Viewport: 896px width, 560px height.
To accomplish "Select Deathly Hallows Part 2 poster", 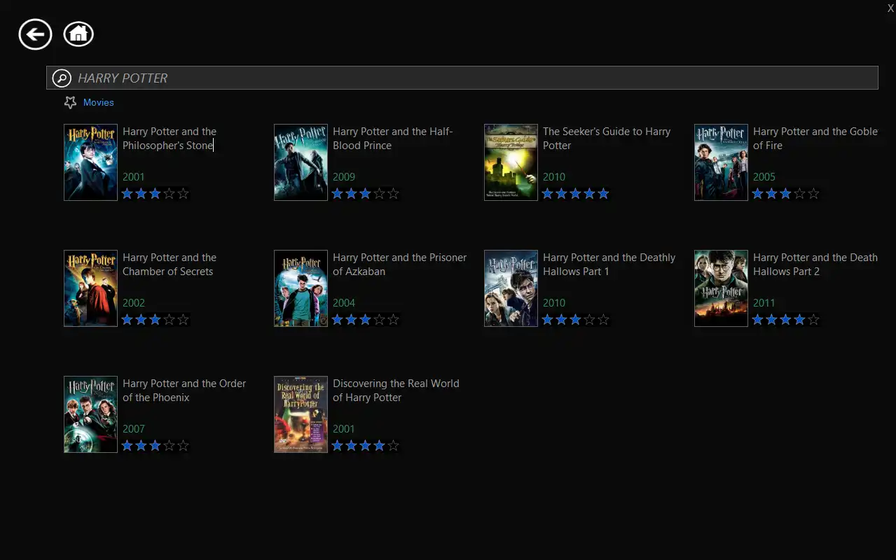I will pyautogui.click(x=721, y=288).
